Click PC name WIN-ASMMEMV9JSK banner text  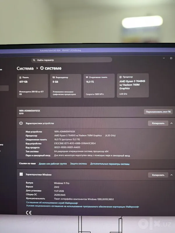coord(30,111)
